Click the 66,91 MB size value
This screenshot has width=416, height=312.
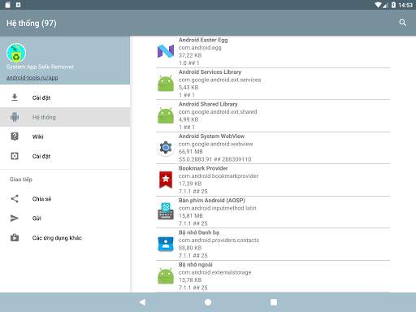[191, 151]
